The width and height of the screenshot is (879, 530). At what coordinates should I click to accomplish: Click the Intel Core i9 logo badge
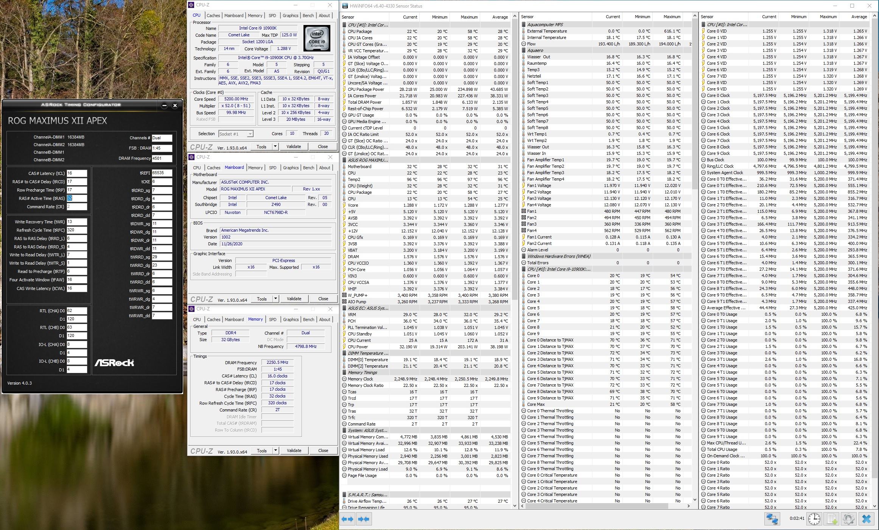317,38
